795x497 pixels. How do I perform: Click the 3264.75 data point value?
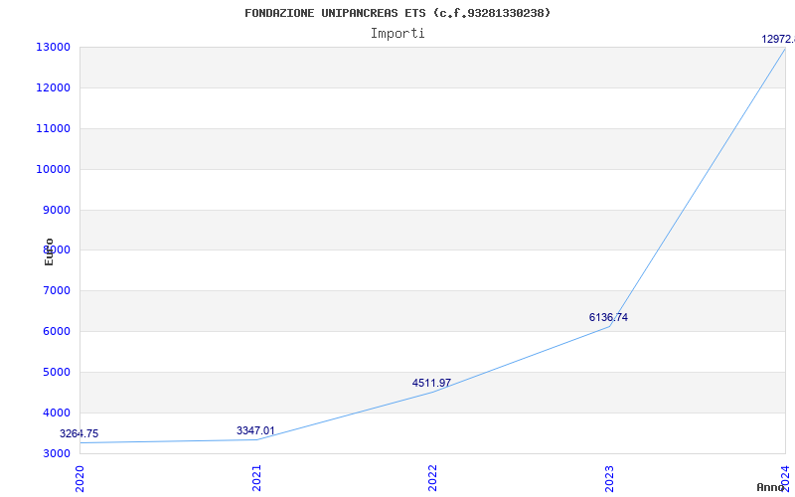click(x=79, y=434)
